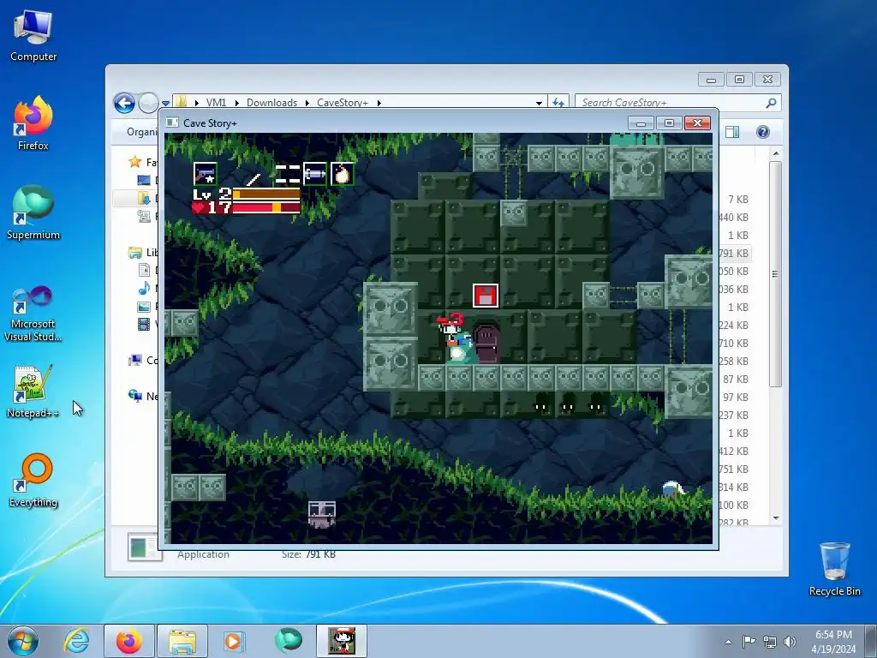
Task: Click the Explorer vertical scrollbar thumb
Action: coord(776,274)
